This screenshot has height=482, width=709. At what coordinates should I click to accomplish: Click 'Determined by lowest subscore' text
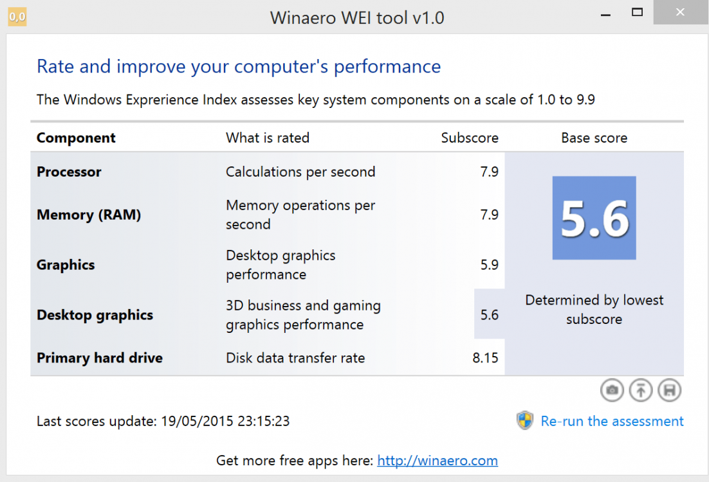coord(594,309)
